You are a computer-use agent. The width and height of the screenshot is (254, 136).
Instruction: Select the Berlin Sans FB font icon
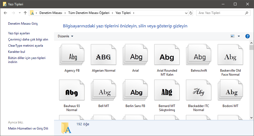pyautogui.click(x=135, y=90)
